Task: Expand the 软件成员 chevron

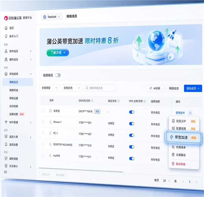Action: pos(31,51)
